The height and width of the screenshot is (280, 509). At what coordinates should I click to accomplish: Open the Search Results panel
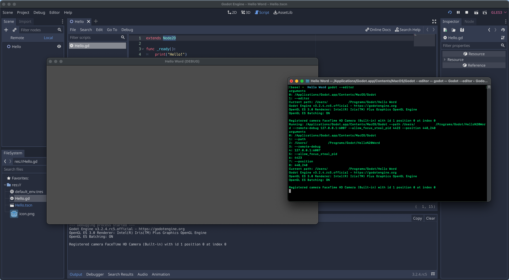tap(121, 274)
